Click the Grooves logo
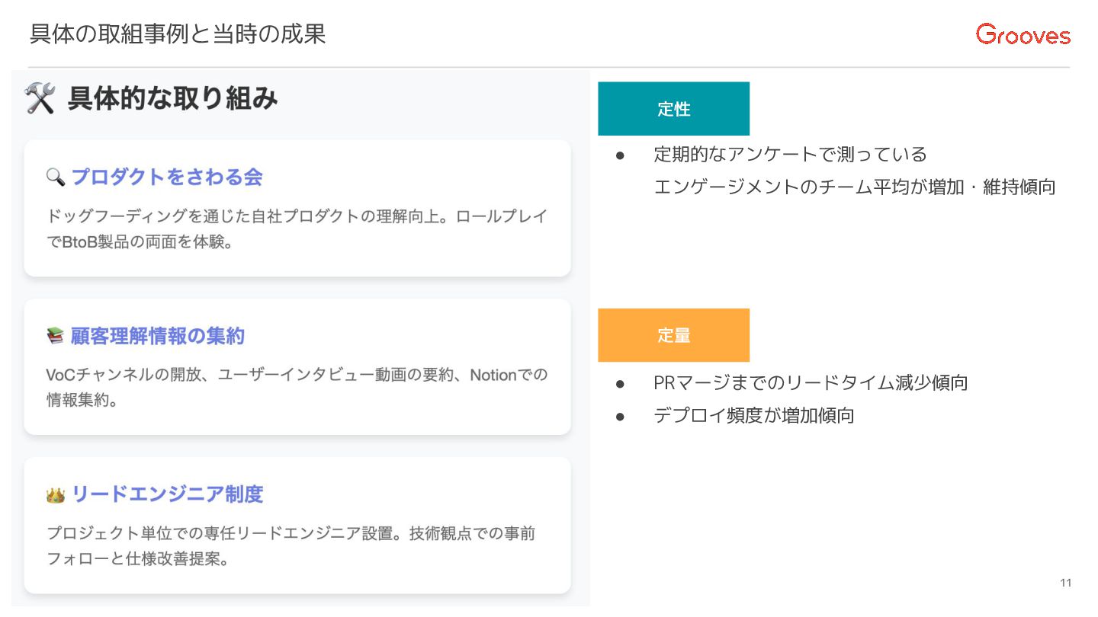 pos(1023,34)
